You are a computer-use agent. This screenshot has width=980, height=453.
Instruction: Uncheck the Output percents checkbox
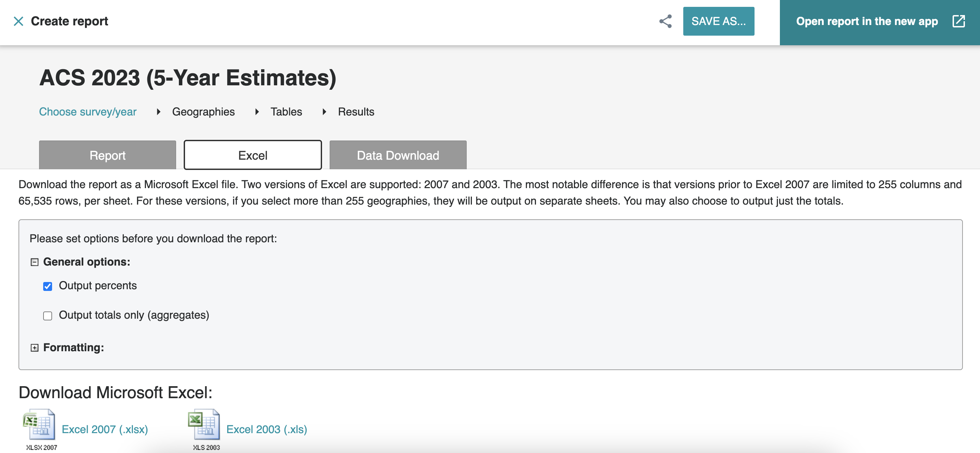pos(48,286)
